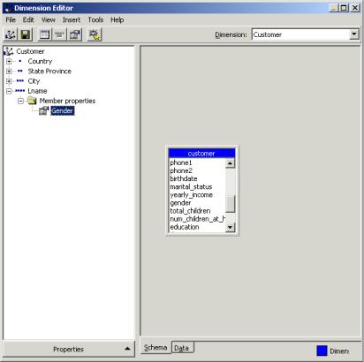
Task: Click the customer table scroll up arrow
Action: pyautogui.click(x=230, y=163)
